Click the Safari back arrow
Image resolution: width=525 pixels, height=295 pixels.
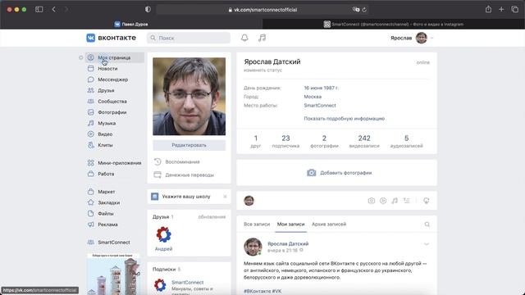tap(54, 9)
